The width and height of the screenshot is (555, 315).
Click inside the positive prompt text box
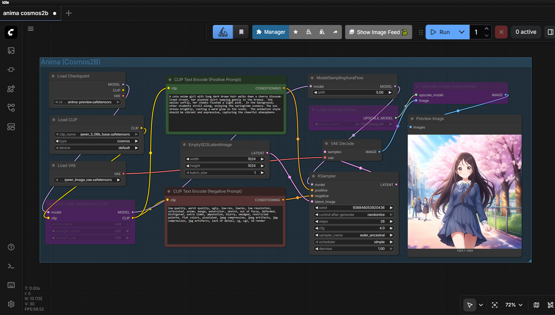tap(226, 112)
